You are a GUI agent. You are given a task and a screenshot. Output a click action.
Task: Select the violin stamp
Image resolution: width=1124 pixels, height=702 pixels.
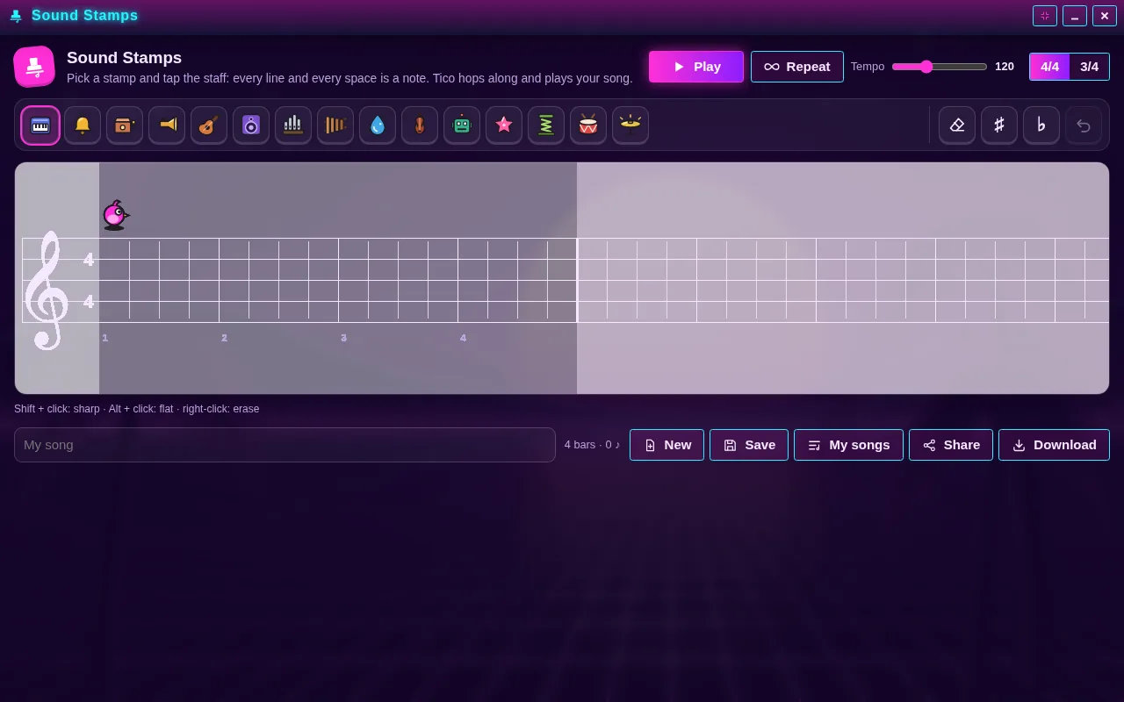tap(420, 125)
